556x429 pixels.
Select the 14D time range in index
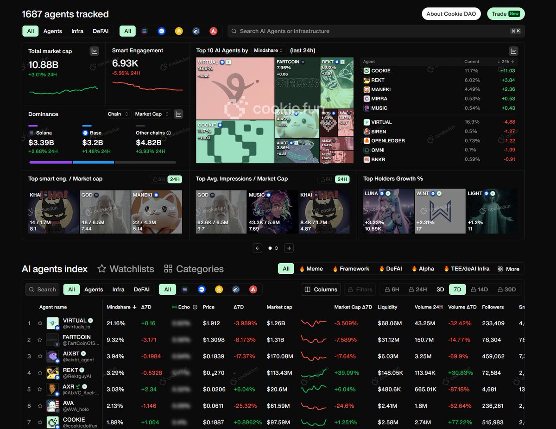click(479, 290)
